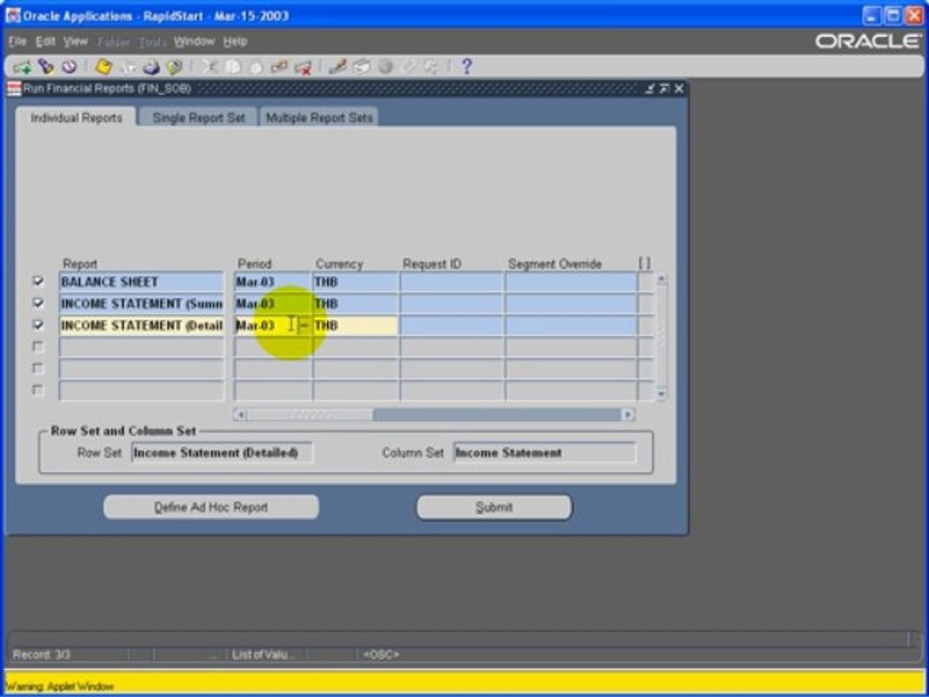Click the Copy toolbar icon

tap(232, 68)
